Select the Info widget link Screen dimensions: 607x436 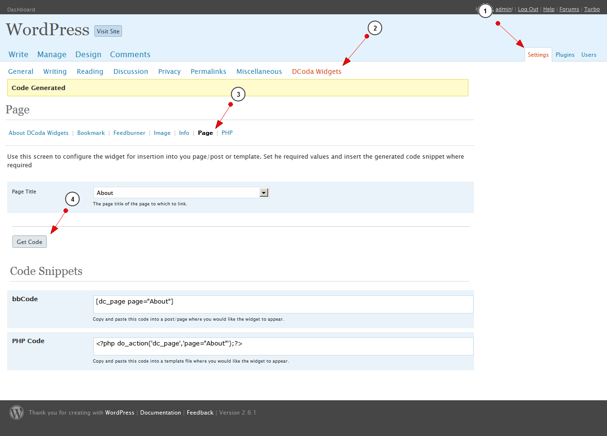click(x=184, y=133)
